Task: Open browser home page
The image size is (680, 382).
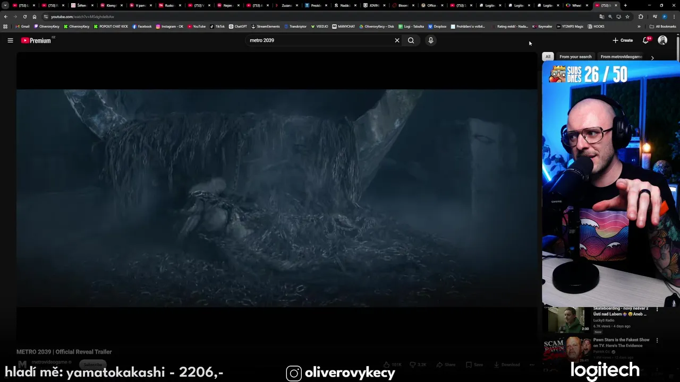Action: pos(35,16)
